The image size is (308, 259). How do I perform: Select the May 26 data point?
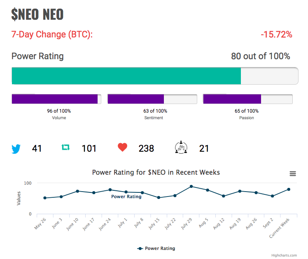coord(45,198)
